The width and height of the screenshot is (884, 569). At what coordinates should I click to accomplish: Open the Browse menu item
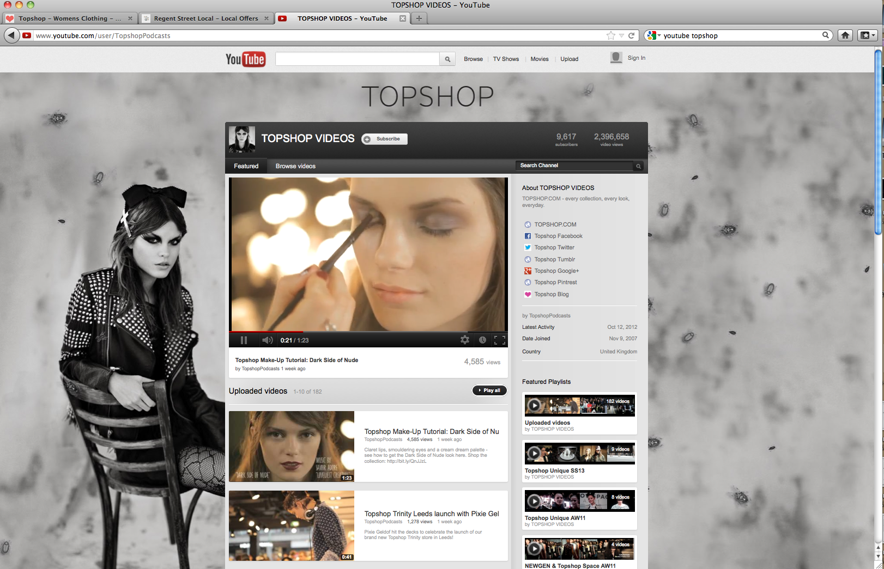coord(473,59)
